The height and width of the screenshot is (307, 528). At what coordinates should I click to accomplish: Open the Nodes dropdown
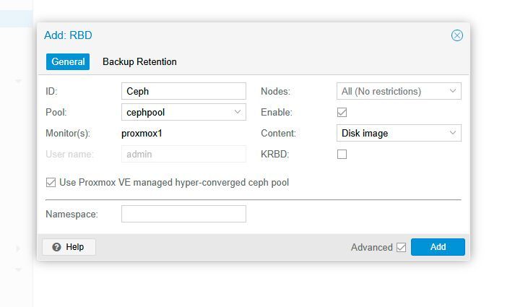pyautogui.click(x=399, y=91)
